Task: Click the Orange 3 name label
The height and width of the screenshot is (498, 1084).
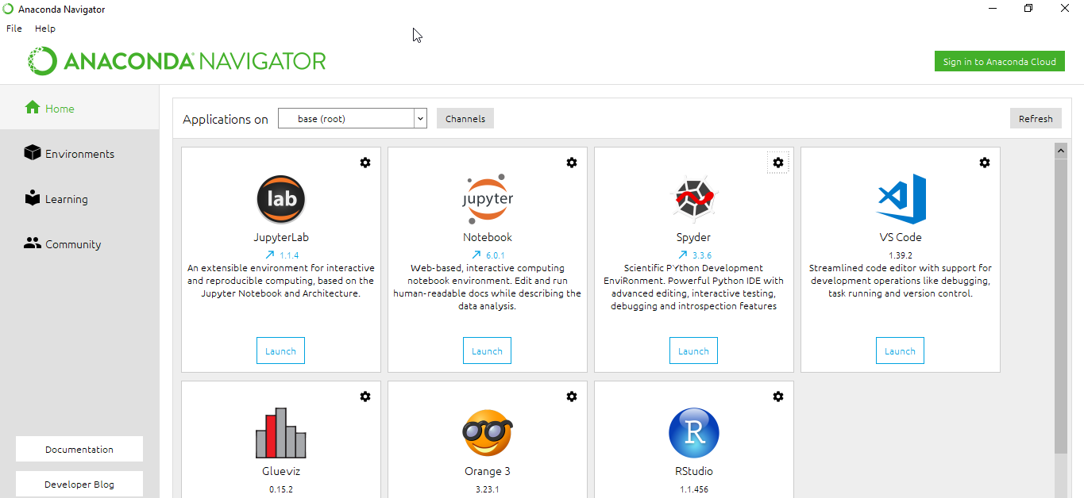Action: (488, 471)
